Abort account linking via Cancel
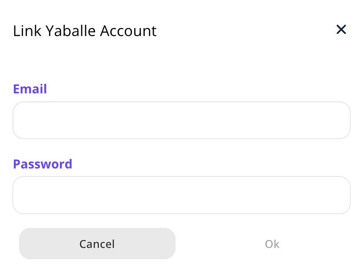This screenshot has width=364, height=277. (x=97, y=244)
